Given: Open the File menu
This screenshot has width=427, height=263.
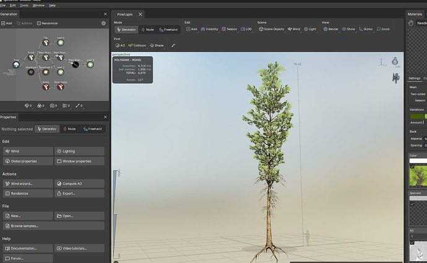Looking at the screenshot, I should coord(2,5).
